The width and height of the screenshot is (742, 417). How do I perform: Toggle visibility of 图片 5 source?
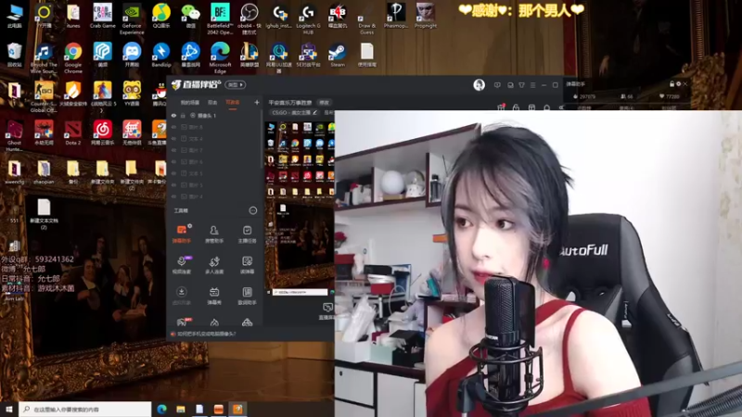173,184
